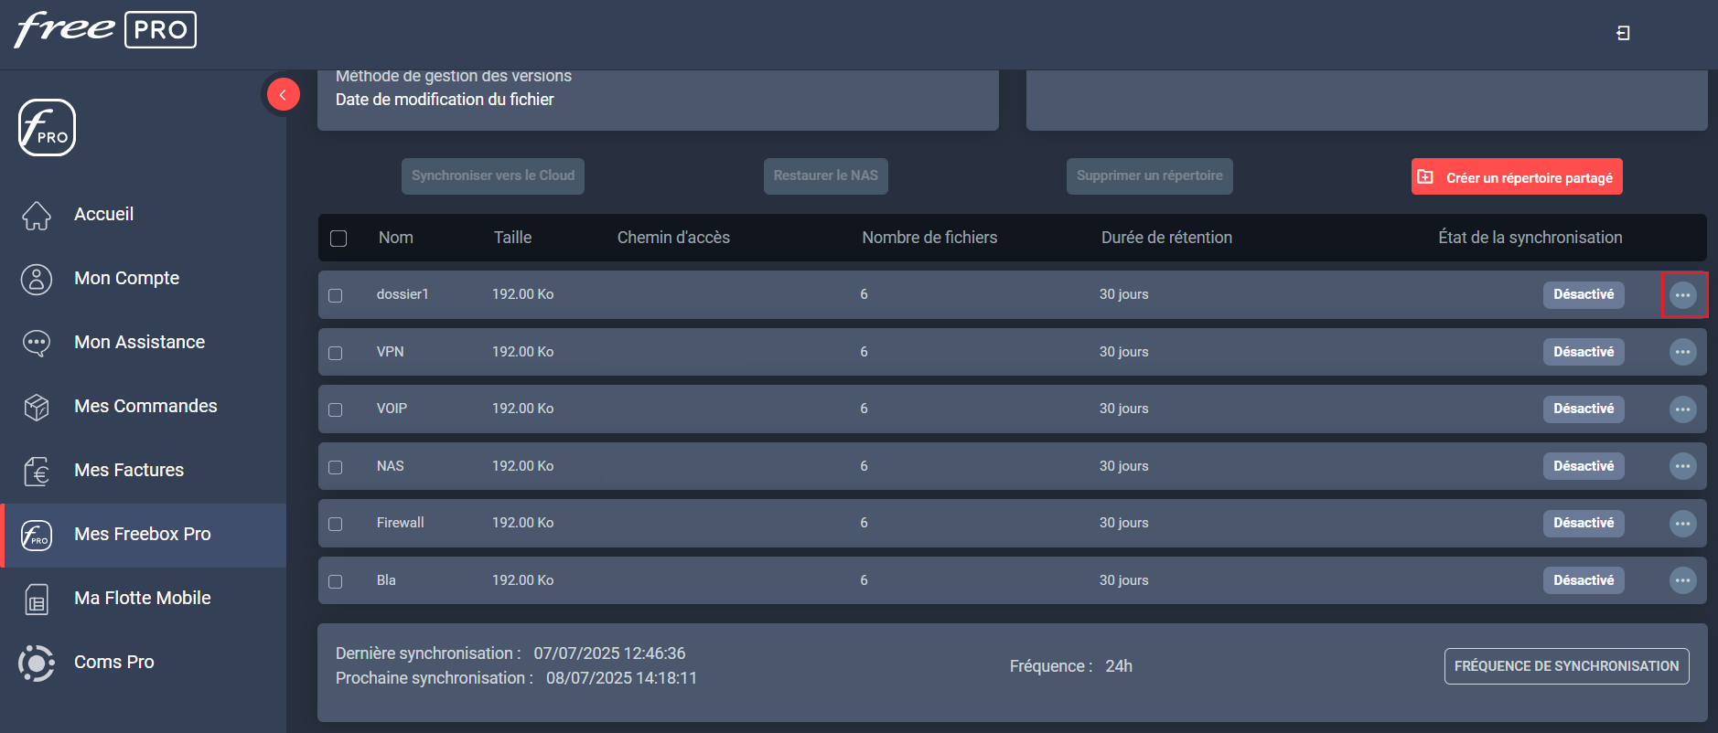This screenshot has width=1718, height=733.
Task: Click the Taille column header
Action: (512, 238)
